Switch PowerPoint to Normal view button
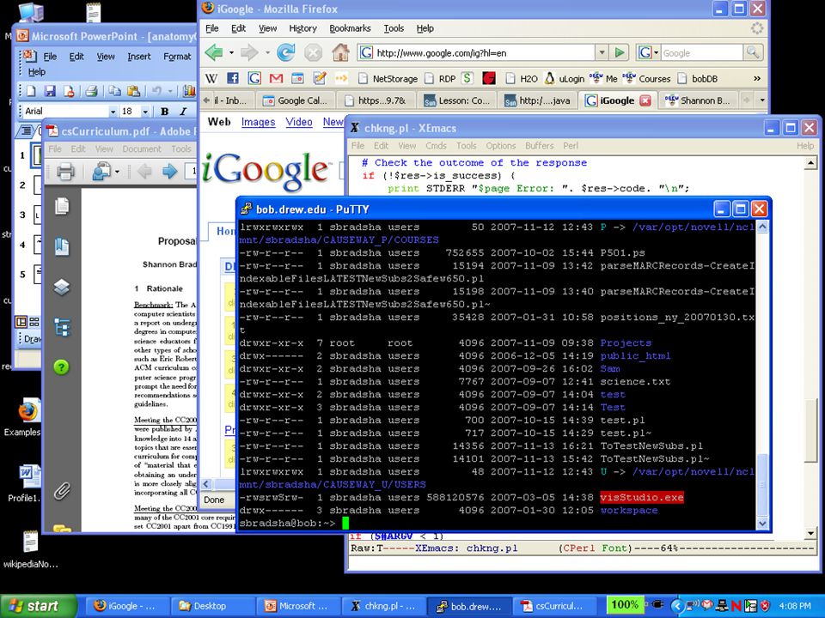This screenshot has height=618, width=825. (x=21, y=322)
